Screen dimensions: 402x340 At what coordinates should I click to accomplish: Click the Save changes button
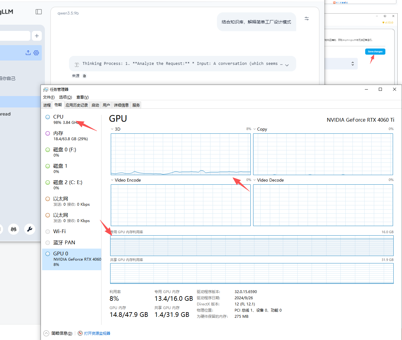(x=375, y=52)
